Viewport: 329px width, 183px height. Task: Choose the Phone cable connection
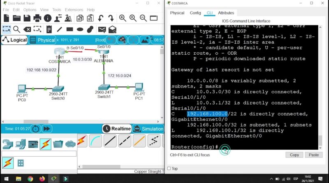click(154, 141)
